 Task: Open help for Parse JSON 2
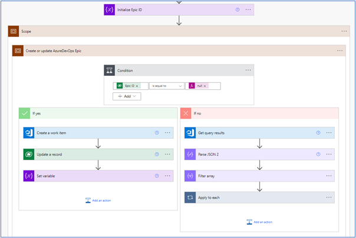pos(318,155)
